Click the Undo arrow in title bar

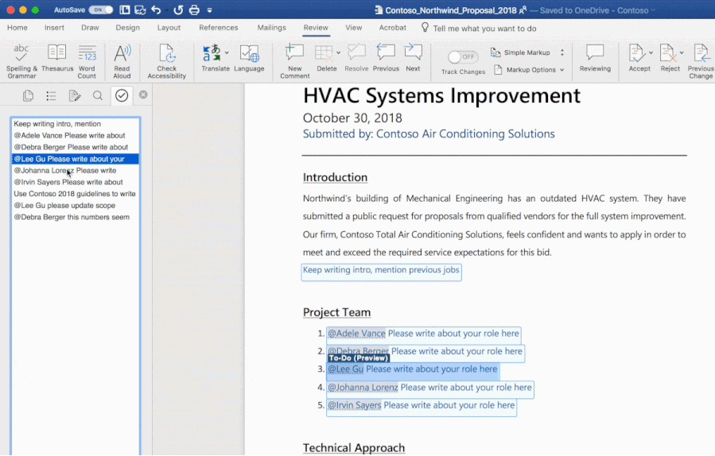coord(156,10)
